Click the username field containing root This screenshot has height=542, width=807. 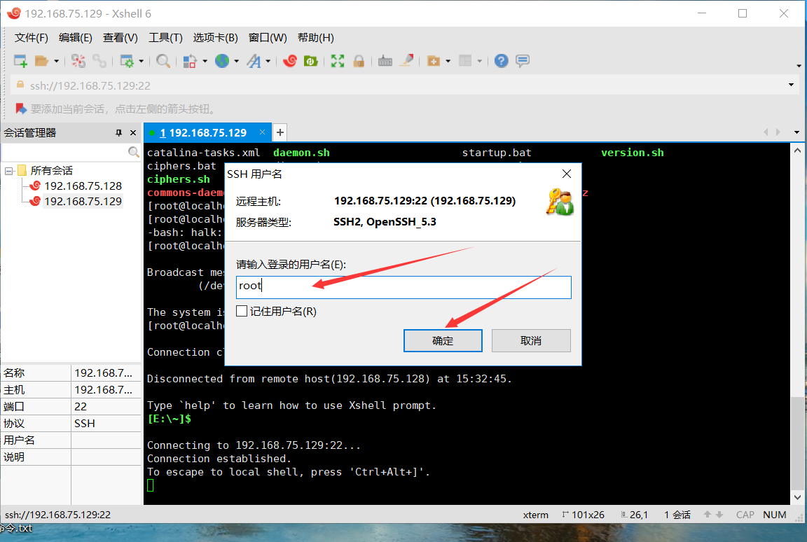click(x=403, y=287)
